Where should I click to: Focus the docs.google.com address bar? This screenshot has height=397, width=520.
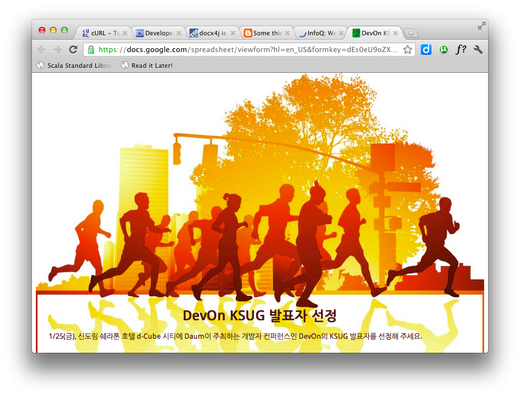249,50
